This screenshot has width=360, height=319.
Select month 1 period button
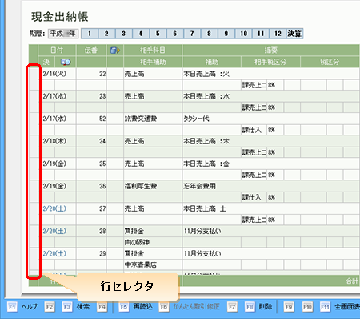(x=90, y=34)
